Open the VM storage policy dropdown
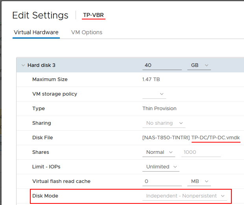 (x=154, y=94)
